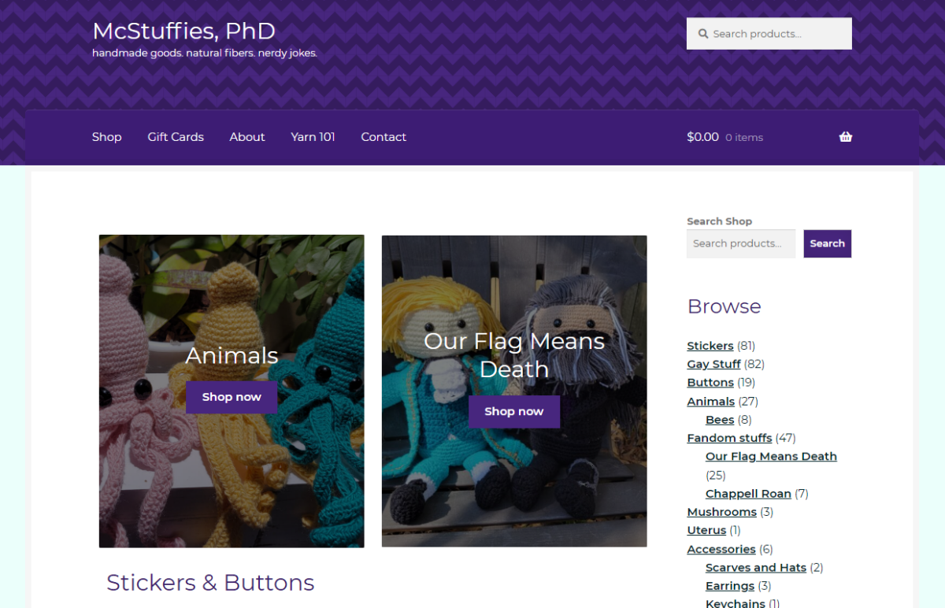Click the McStuffies, PhD site title
Screen dimensions: 945x608
[183, 31]
